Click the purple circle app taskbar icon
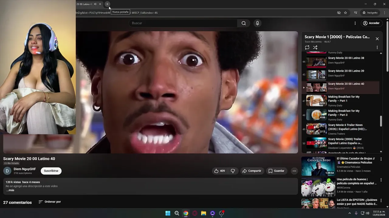Image resolution: width=389 pixels, height=218 pixels. click(x=212, y=213)
